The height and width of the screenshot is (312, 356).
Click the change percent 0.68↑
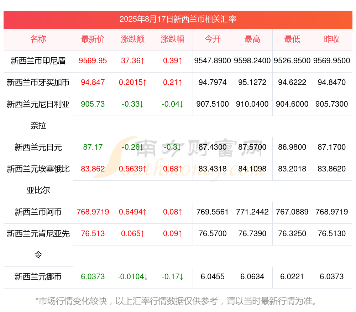click(x=173, y=169)
